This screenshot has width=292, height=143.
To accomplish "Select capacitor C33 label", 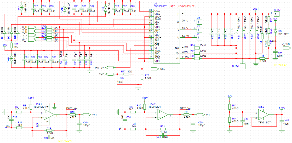I will tap(246, 118).
